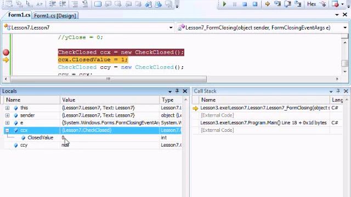Display parameter info icon

pos(19,4)
